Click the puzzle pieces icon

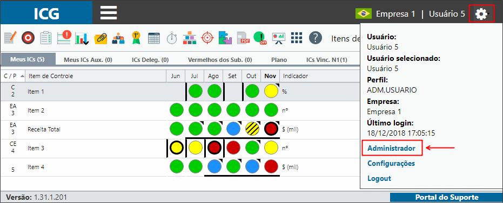(x=225, y=38)
